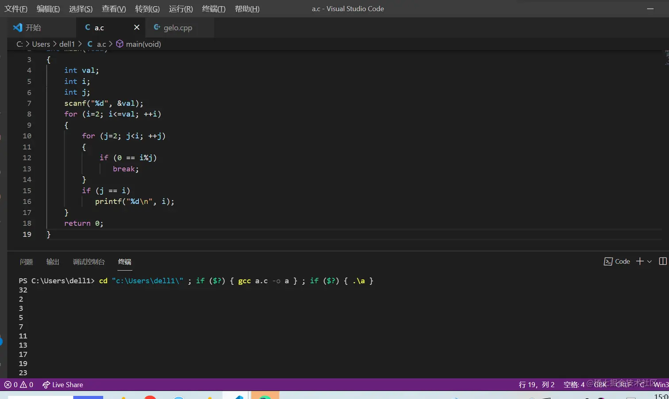The width and height of the screenshot is (669, 399).
Task: Open the 转到(G) menu
Action: (147, 9)
